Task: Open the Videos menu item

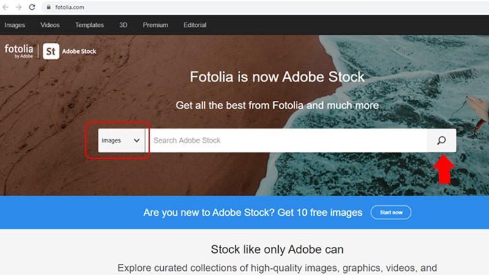Action: [x=50, y=25]
